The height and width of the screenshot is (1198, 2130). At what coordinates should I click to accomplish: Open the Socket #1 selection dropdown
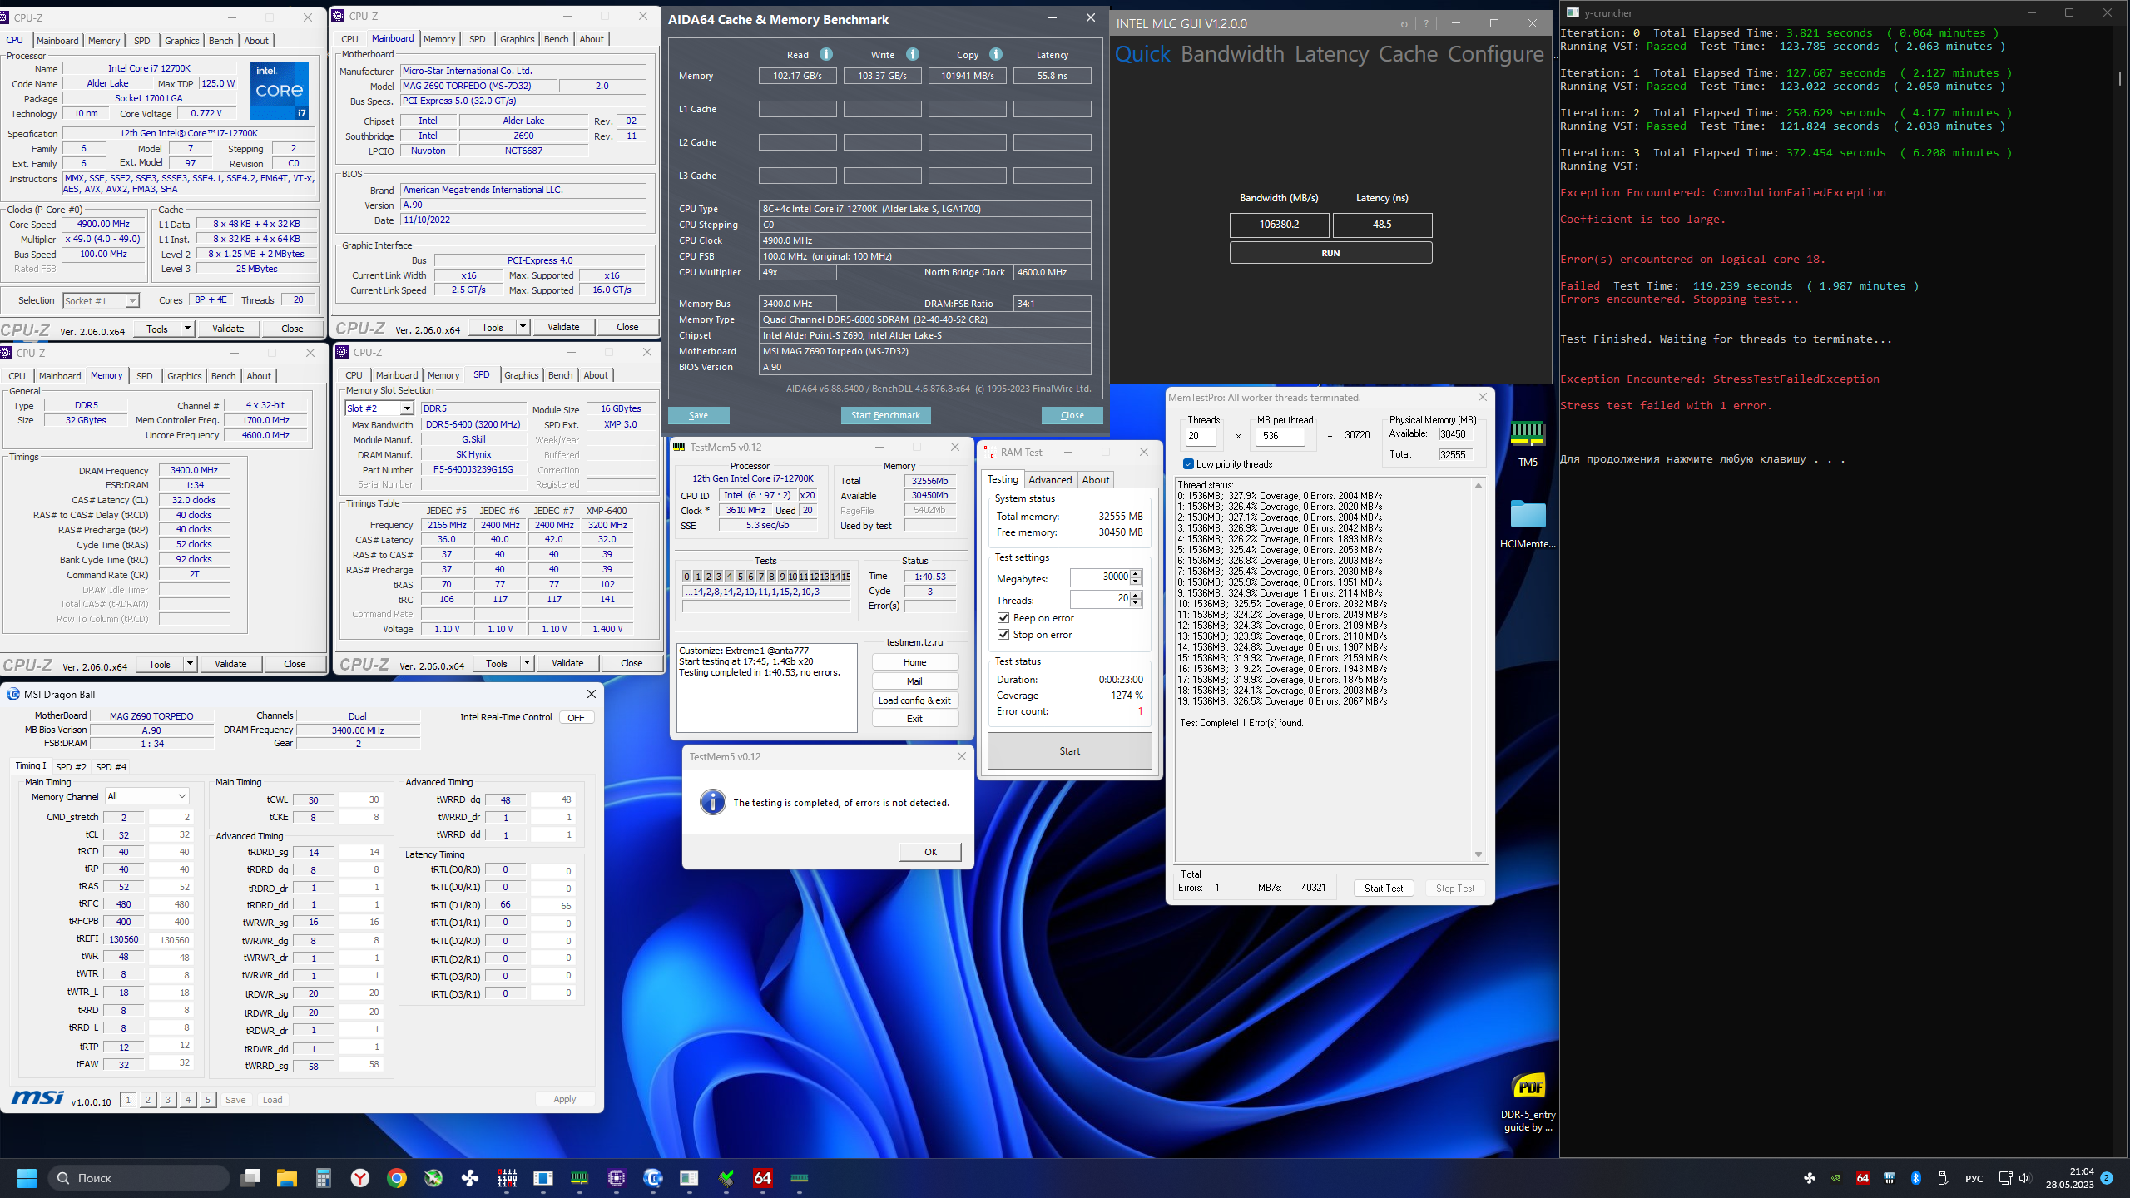point(131,301)
